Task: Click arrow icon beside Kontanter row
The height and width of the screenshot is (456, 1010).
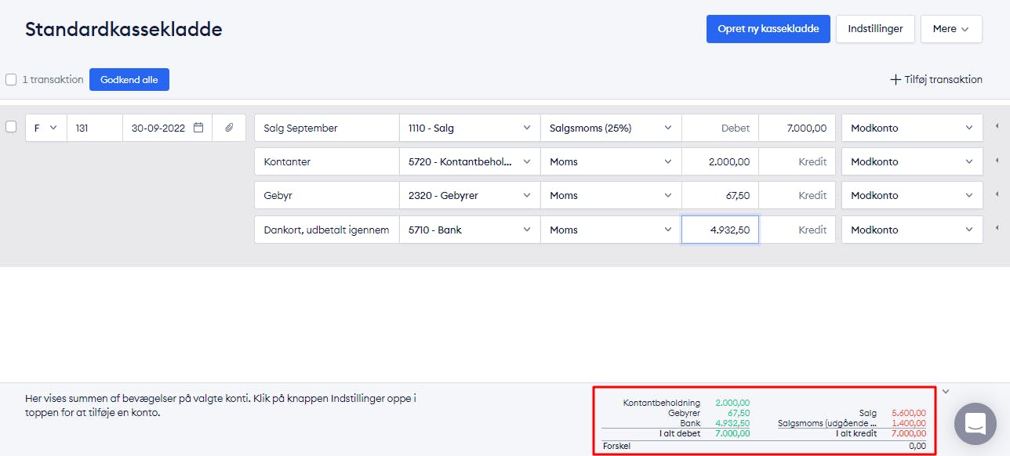Action: click(997, 161)
